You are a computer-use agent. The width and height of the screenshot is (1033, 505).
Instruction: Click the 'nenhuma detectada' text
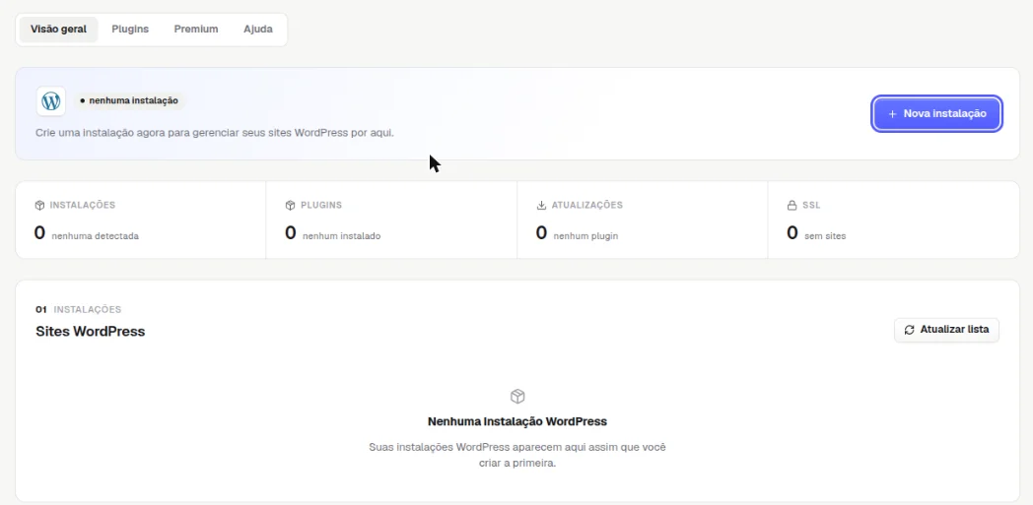95,236
